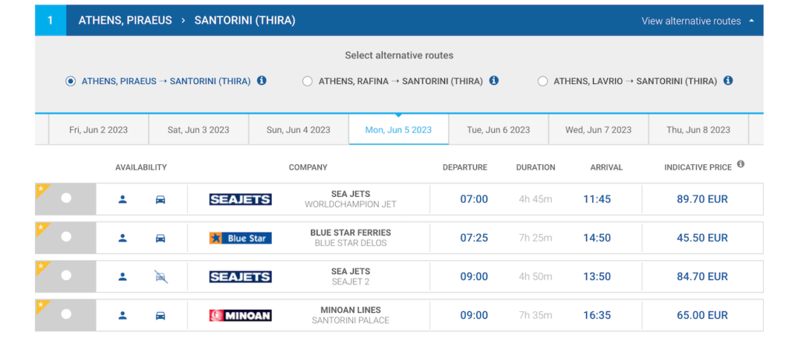The width and height of the screenshot is (798, 347).
Task: Click the Blue Star Ferries logo
Action: point(240,238)
